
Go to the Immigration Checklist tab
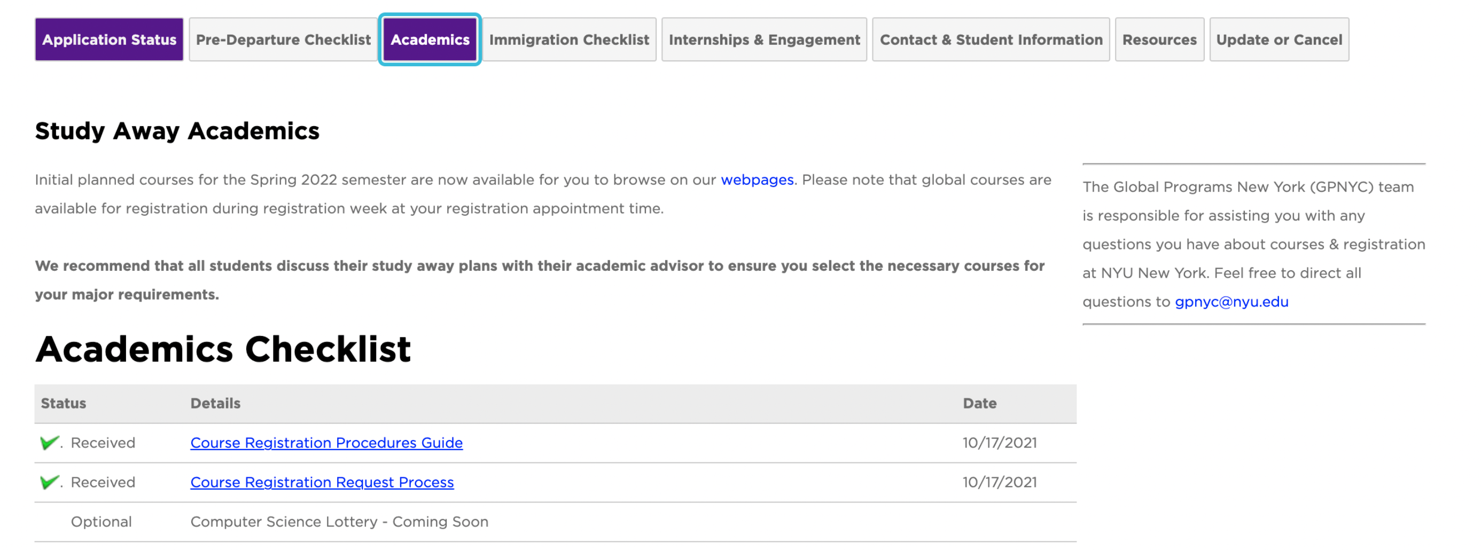click(568, 40)
